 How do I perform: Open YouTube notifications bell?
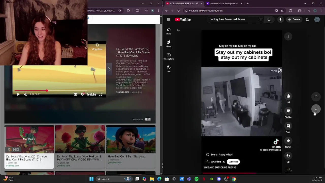307,19
